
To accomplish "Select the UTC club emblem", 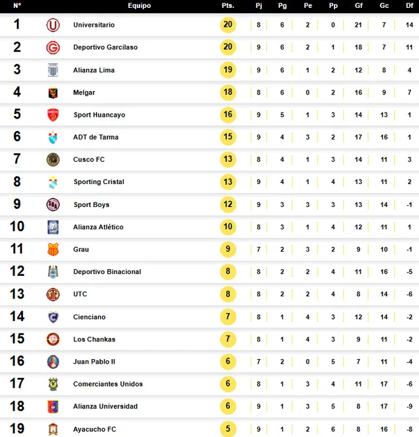I will pos(53,294).
